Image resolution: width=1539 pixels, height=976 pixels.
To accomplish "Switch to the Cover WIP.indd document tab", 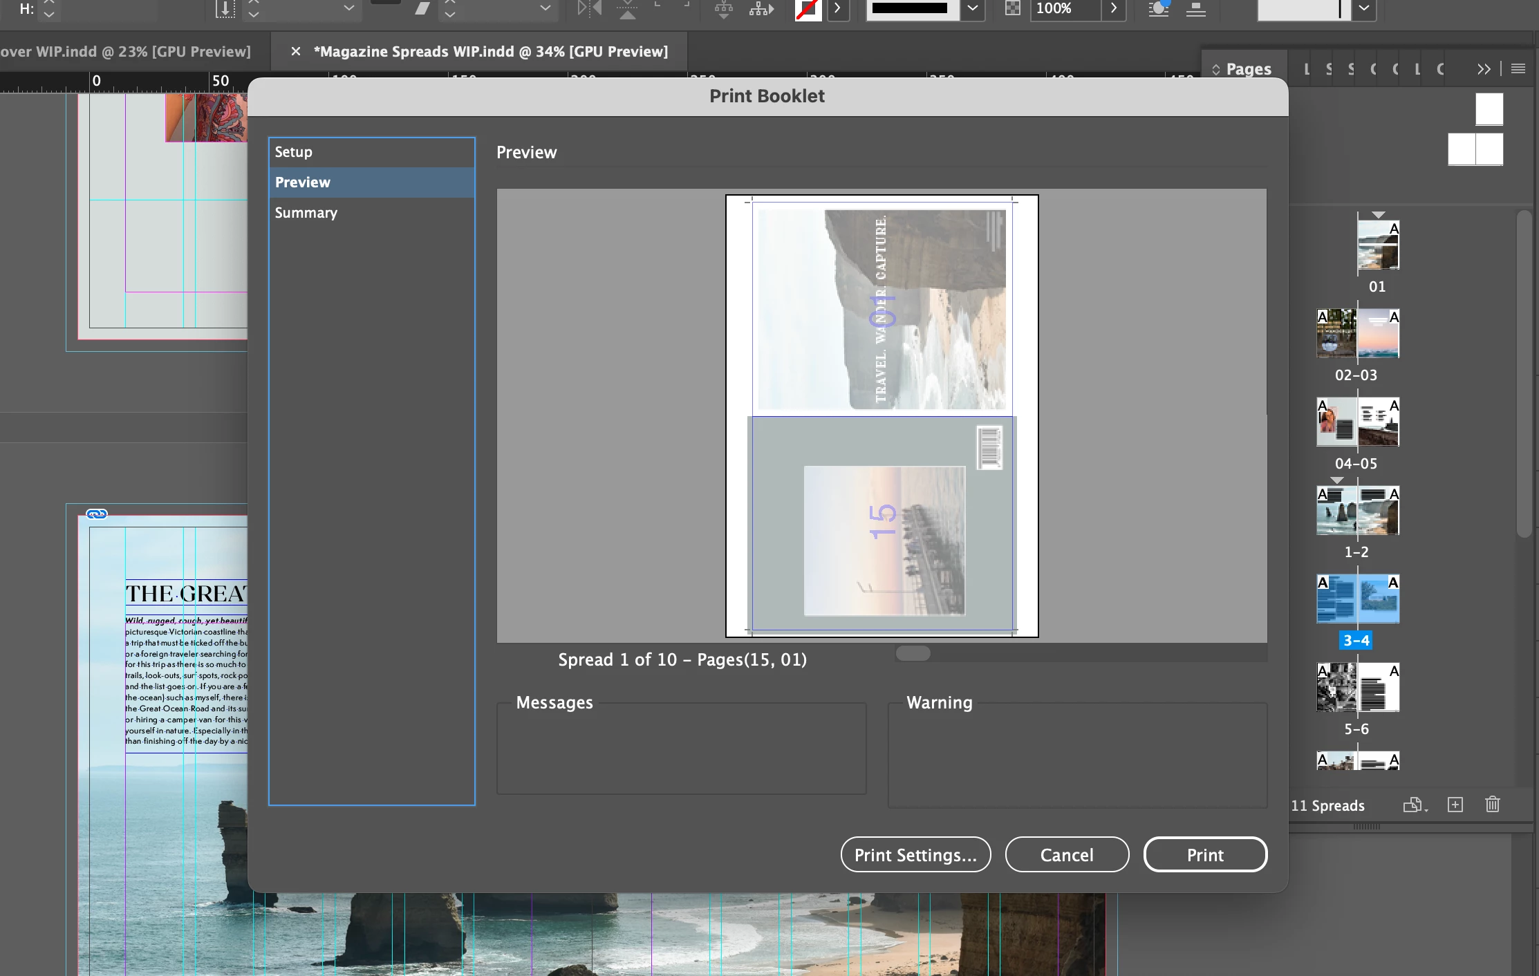I will coord(124,51).
